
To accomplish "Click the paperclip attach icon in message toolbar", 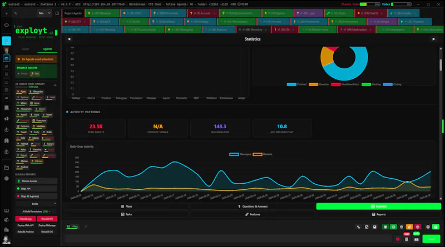I will pos(358,227).
